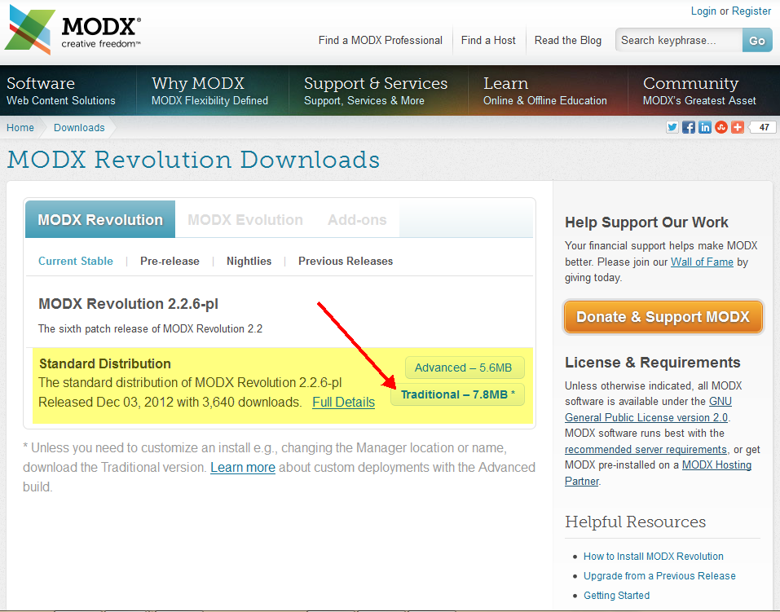
Task: Click the MODX logo
Action: (x=73, y=31)
